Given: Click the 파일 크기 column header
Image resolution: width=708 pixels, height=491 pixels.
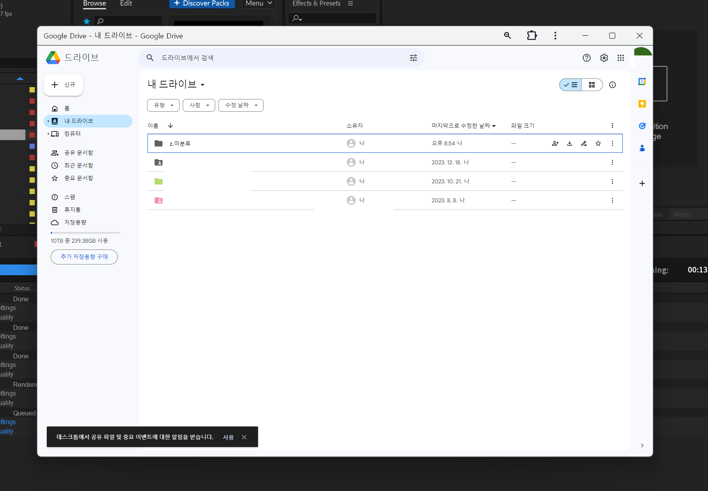Looking at the screenshot, I should pos(522,126).
